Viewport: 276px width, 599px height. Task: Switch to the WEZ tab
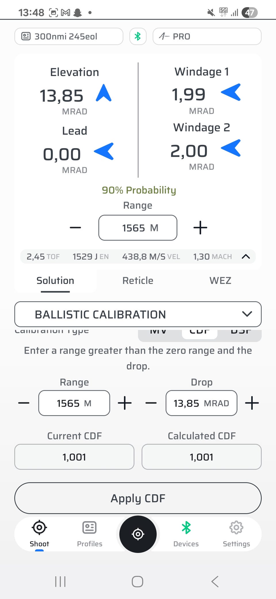point(220,280)
